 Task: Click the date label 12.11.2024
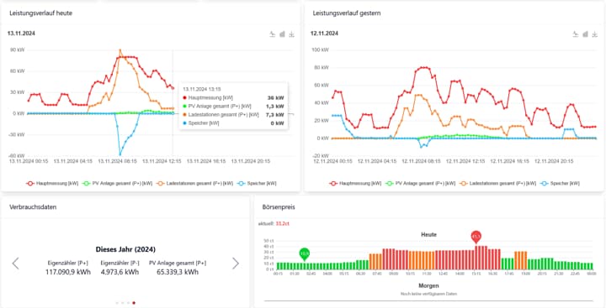(x=325, y=34)
